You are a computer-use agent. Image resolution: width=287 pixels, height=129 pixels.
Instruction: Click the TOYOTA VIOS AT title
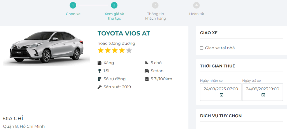pyautogui.click(x=124, y=33)
